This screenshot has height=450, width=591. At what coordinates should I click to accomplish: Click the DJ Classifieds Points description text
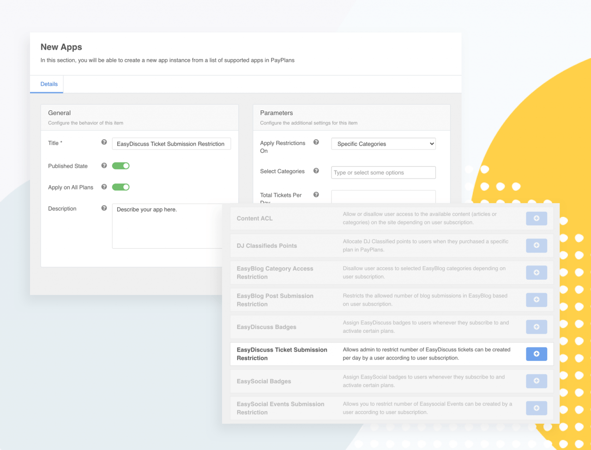[425, 246]
